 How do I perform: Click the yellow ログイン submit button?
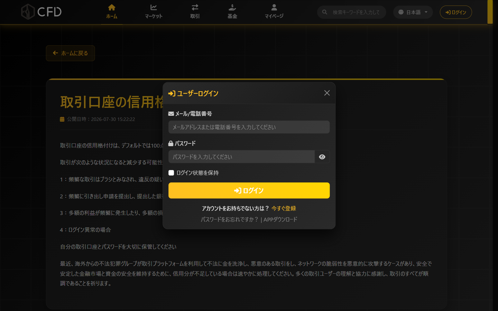coord(249,190)
